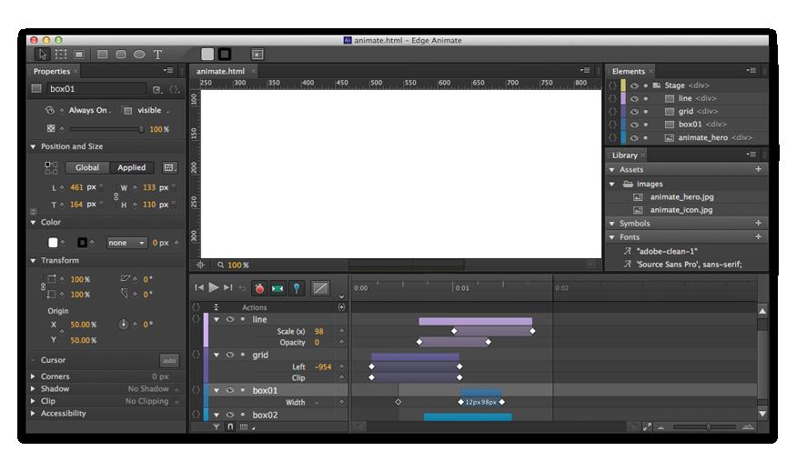Select the Rounded Rectangle tool
The width and height of the screenshot is (797, 471).
point(120,54)
